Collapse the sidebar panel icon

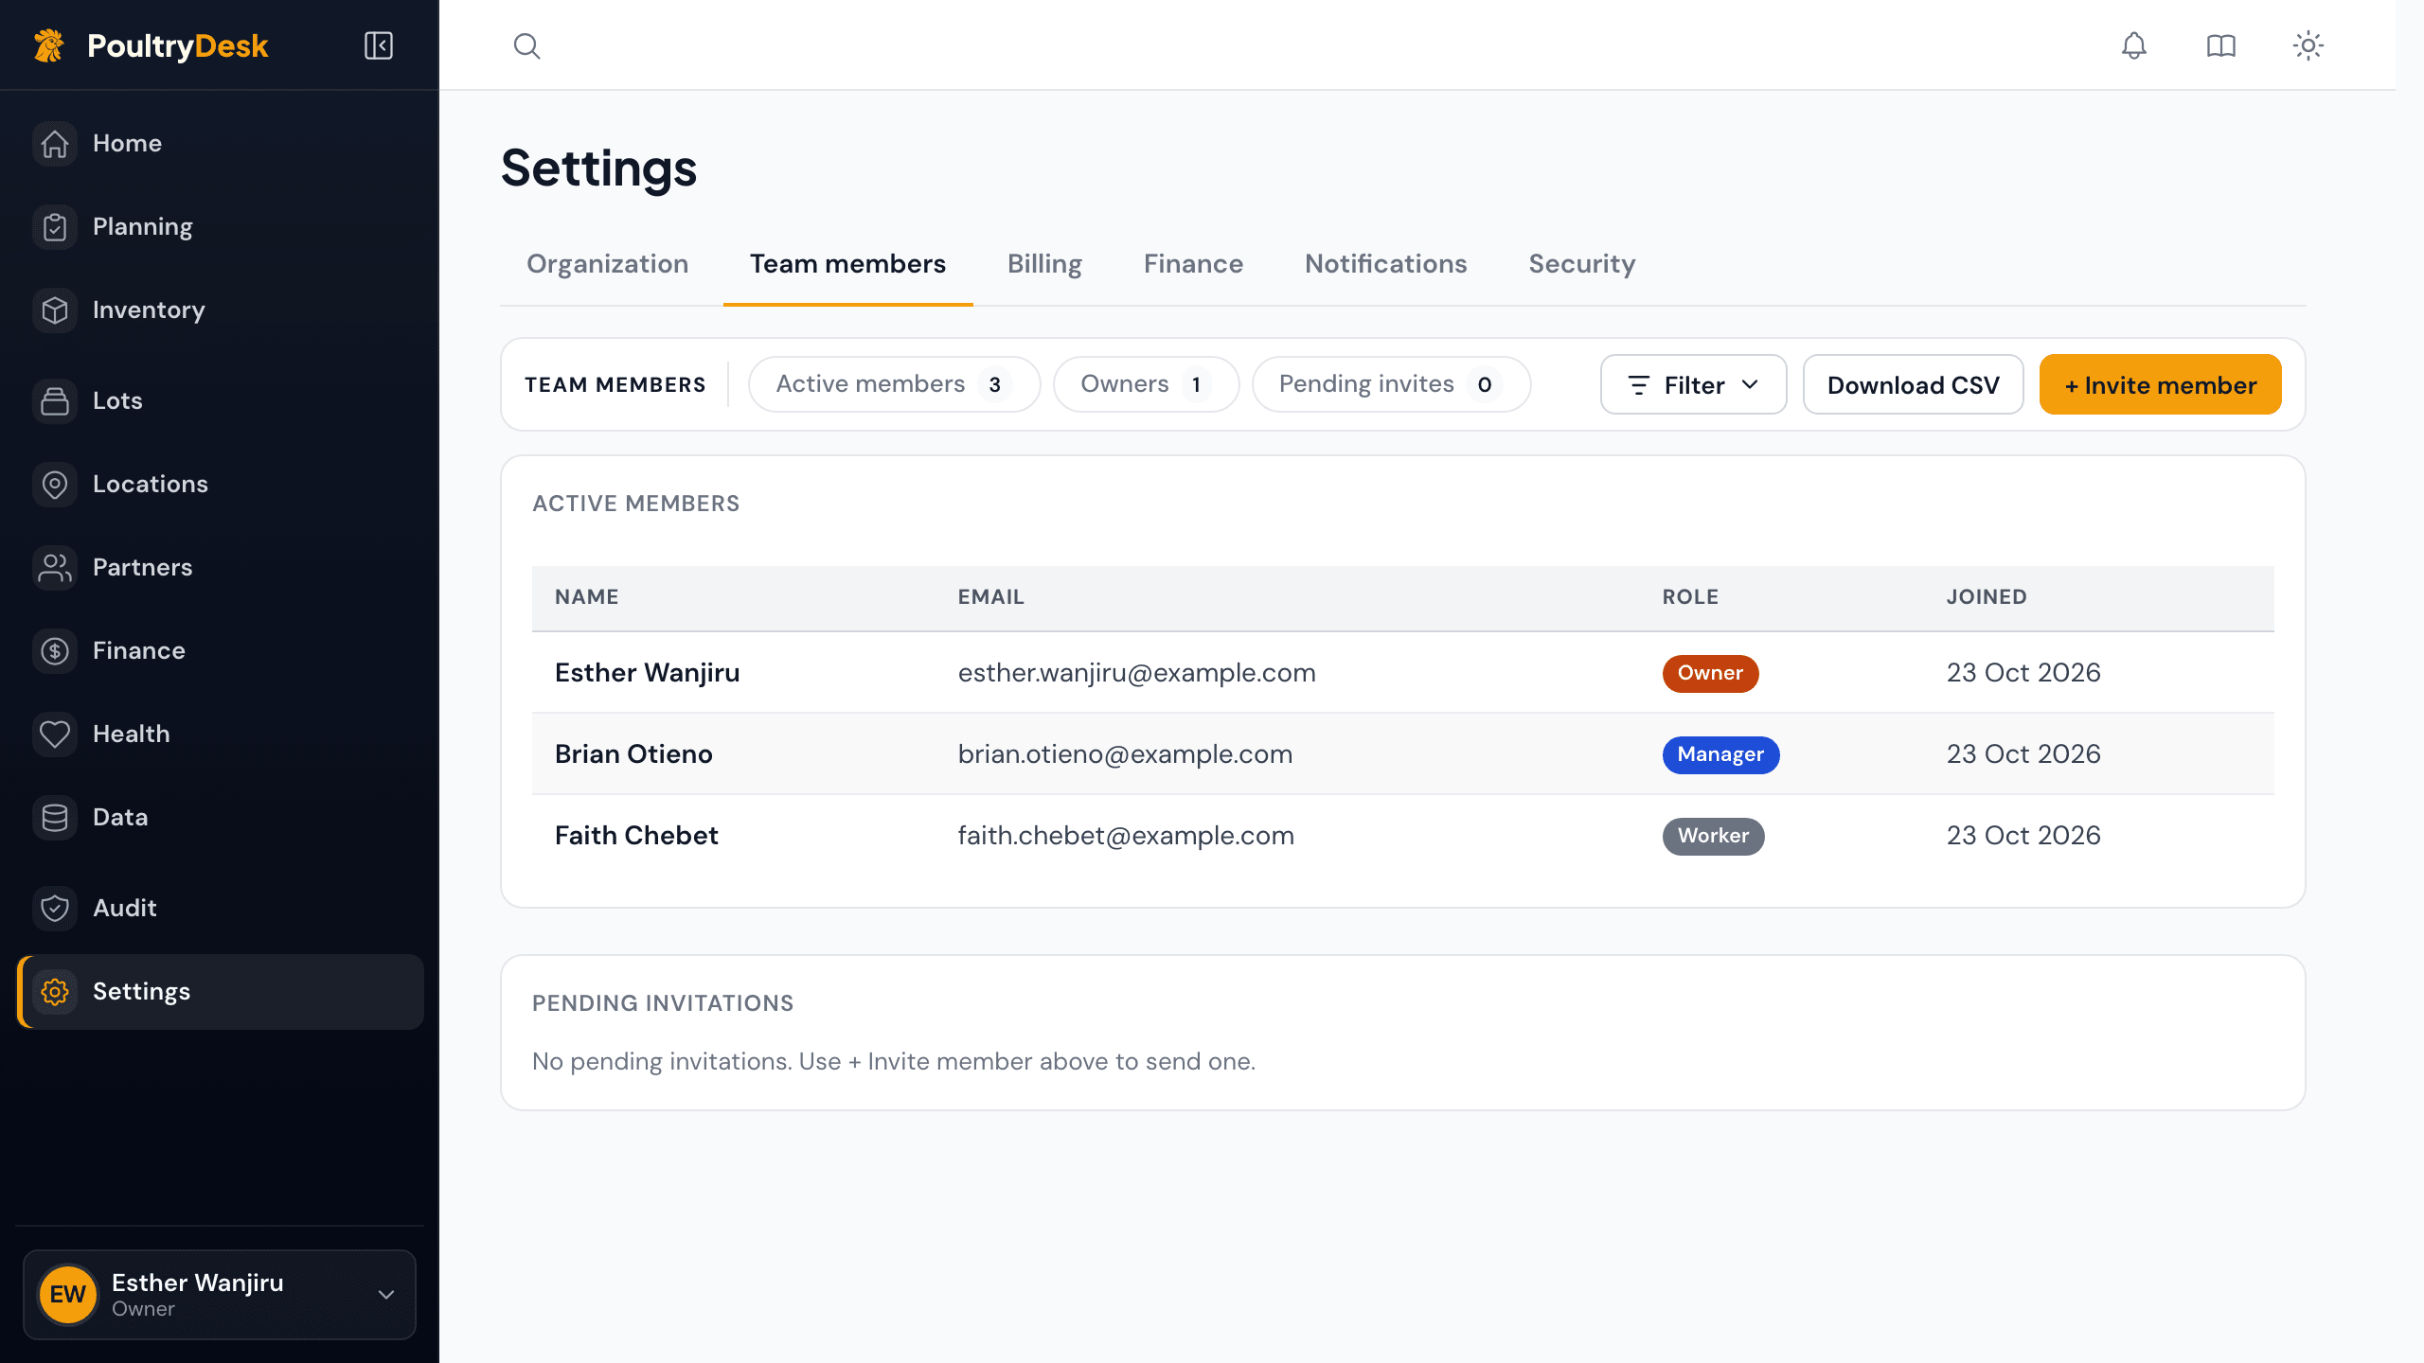pyautogui.click(x=379, y=45)
